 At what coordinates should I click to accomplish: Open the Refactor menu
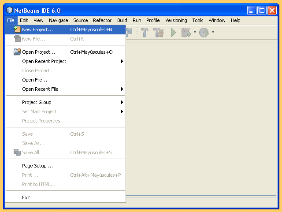click(102, 20)
